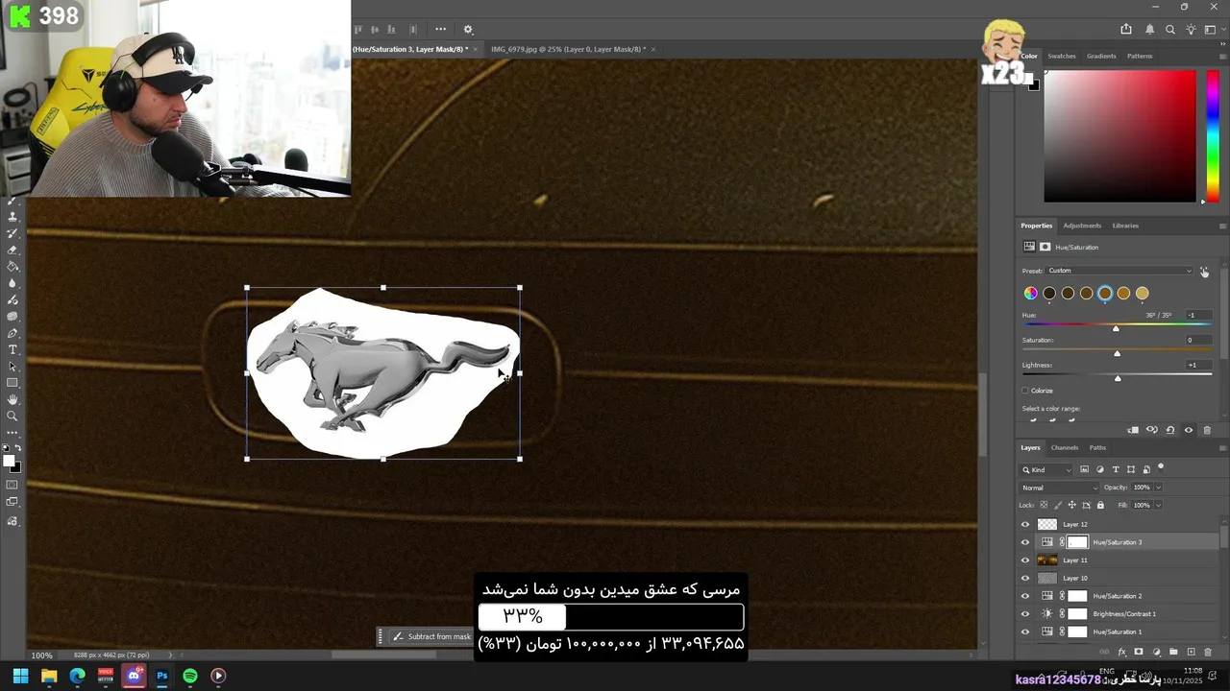1230x691 pixels.
Task: Hide Layer 10 visibility eye
Action: point(1025,578)
